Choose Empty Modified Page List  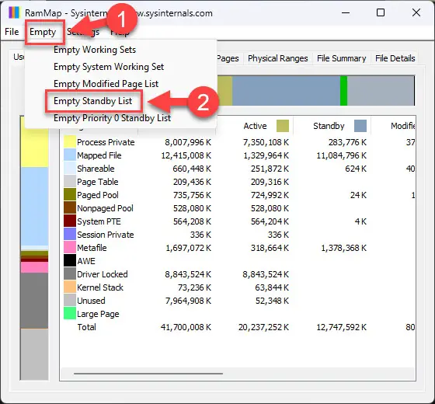coord(106,84)
